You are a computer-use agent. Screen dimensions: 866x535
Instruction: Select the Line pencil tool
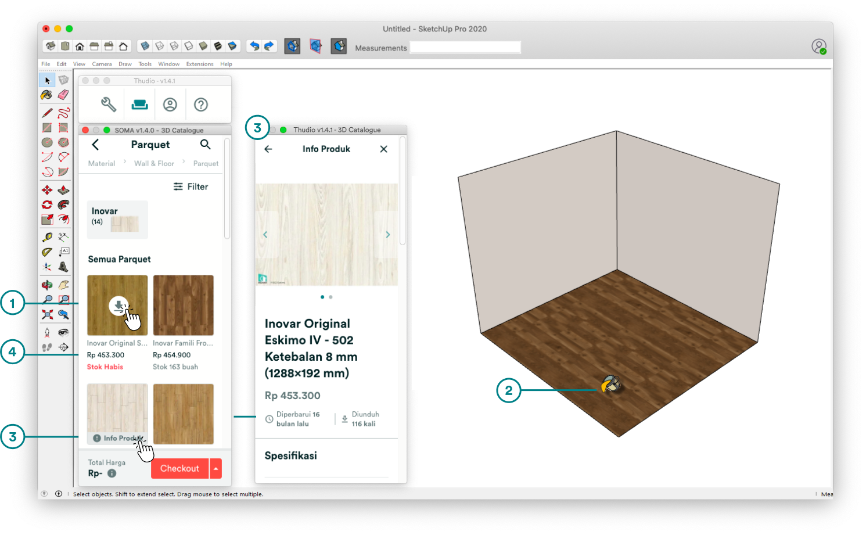[x=47, y=113]
